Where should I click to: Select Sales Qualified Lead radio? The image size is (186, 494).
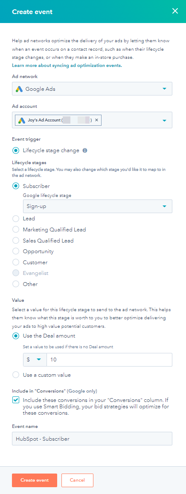(x=15, y=241)
